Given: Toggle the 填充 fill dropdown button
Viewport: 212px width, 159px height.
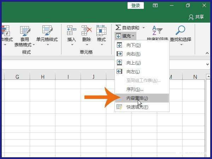Looking at the screenshot, I should coord(125,36).
